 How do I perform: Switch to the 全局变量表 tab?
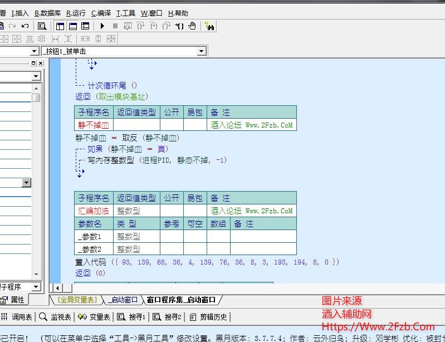77,300
